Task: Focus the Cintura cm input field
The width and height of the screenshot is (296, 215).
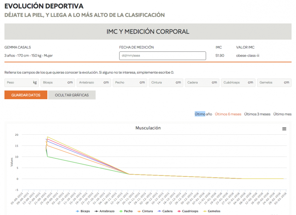Action: click(x=165, y=83)
